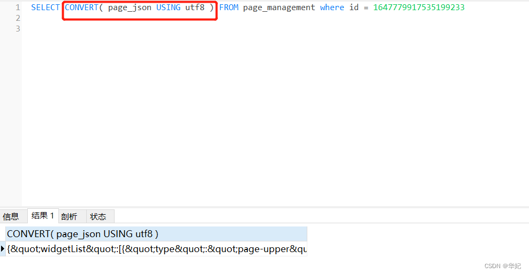
Task: Click the FROM keyword in the query
Action: click(229, 7)
